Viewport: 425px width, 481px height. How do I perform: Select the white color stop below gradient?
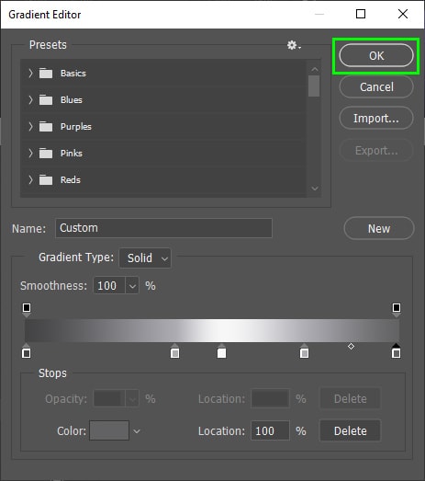pos(221,351)
